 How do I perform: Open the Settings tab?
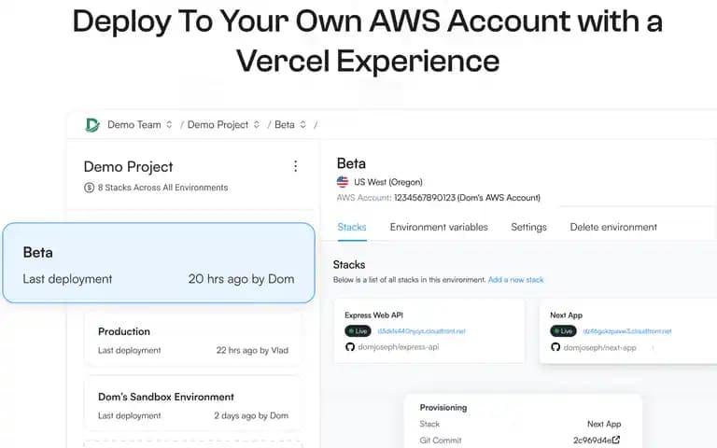[528, 227]
